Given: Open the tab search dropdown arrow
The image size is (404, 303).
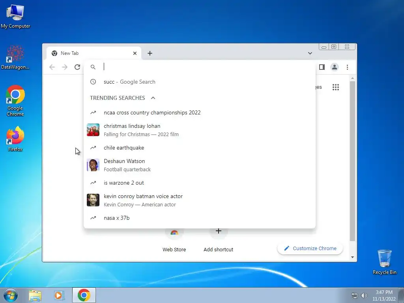Looking at the screenshot, I should 310,53.
